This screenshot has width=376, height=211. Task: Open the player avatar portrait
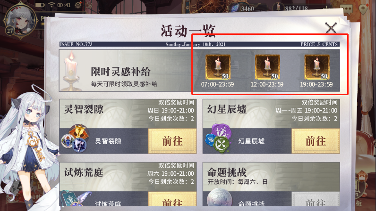tap(20, 21)
